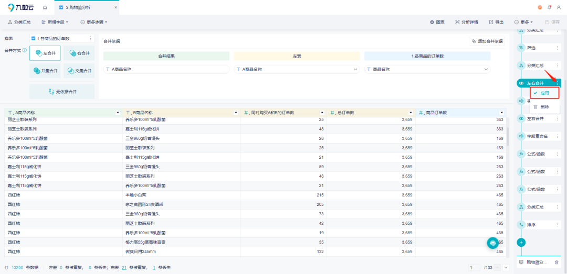Viewport: 567px width, 274px height.
Task: Click the 保存 save button
Action: (552, 22)
